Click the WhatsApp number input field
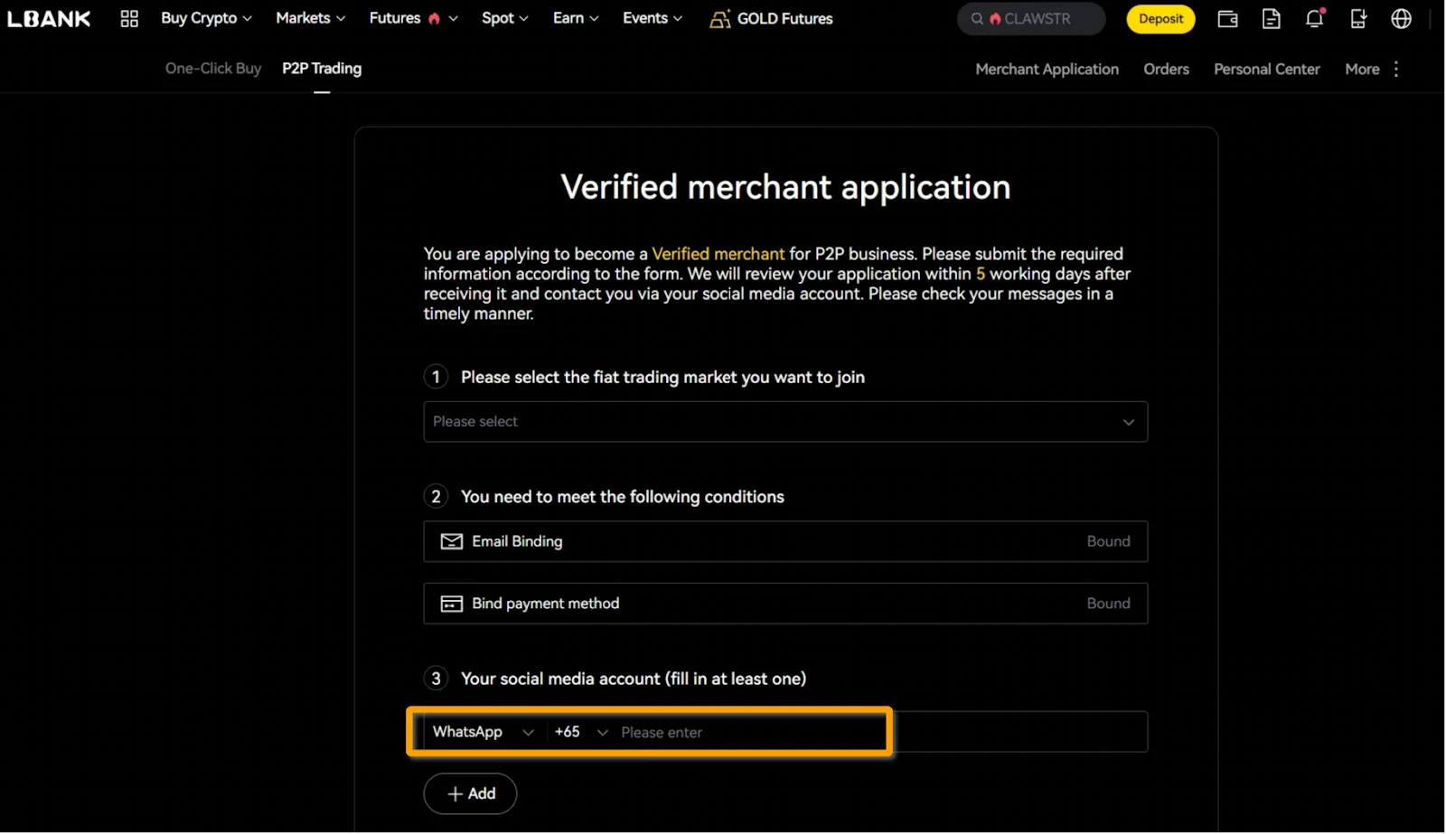 click(750, 732)
